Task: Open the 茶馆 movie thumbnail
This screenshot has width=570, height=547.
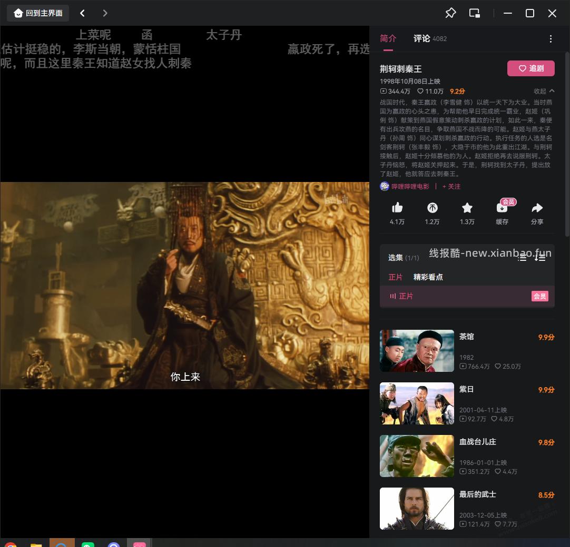Action: (x=417, y=351)
